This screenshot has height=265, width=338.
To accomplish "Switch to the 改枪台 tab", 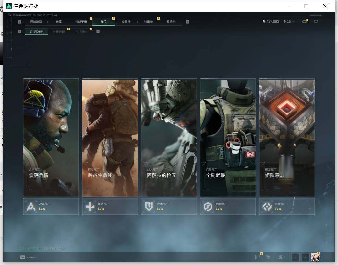I will tap(171, 22).
